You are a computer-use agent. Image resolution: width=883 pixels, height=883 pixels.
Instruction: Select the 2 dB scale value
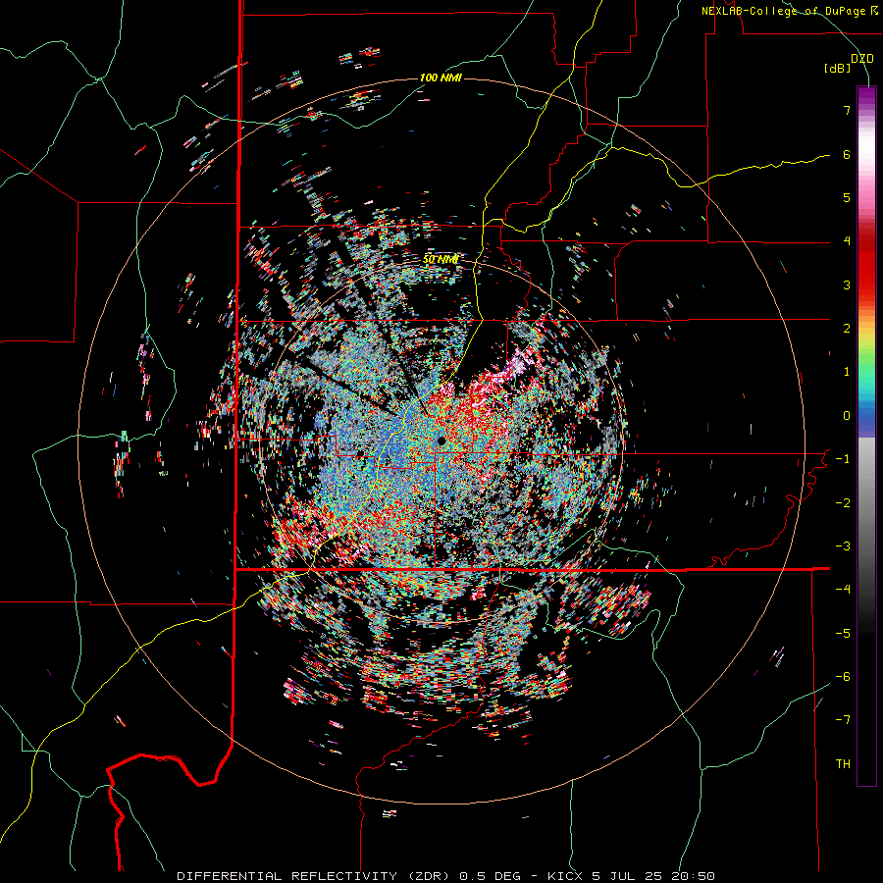(x=847, y=329)
